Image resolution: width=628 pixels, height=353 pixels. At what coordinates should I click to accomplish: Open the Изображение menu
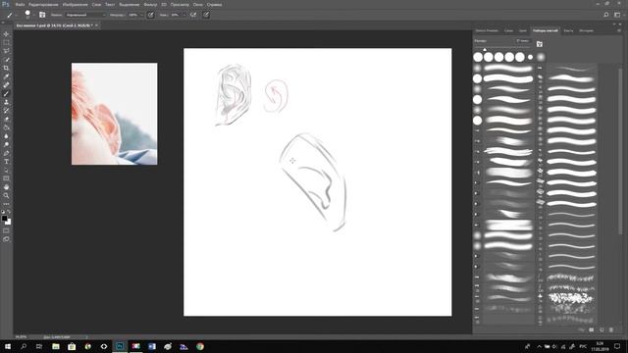(75, 4)
